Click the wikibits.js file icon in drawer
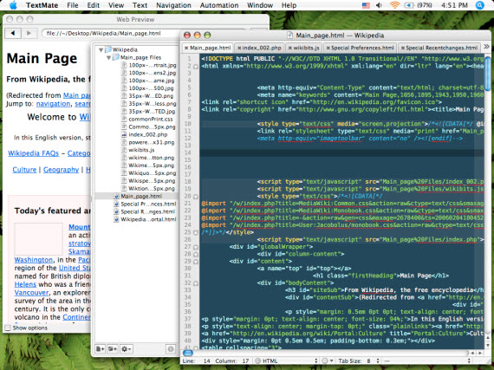This screenshot has height=370, width=494. click(124, 150)
